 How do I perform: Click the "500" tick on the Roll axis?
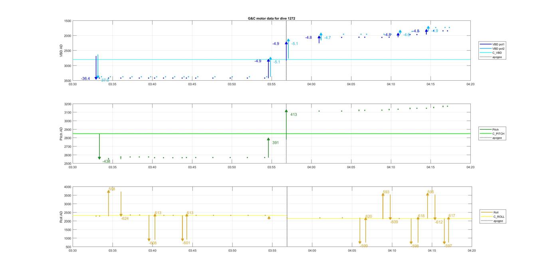click(68, 247)
